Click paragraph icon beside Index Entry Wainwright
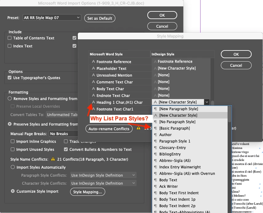The height and width of the screenshot is (213, 263). pyautogui.click(x=155, y=167)
